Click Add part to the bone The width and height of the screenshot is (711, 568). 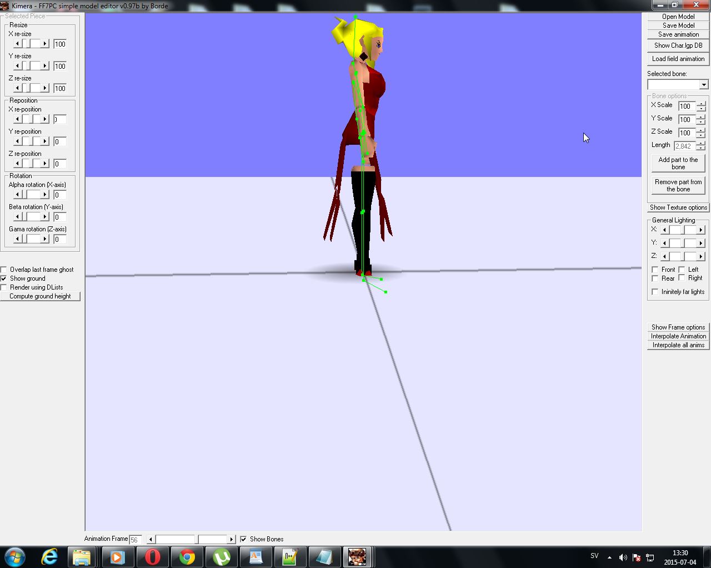pos(678,164)
